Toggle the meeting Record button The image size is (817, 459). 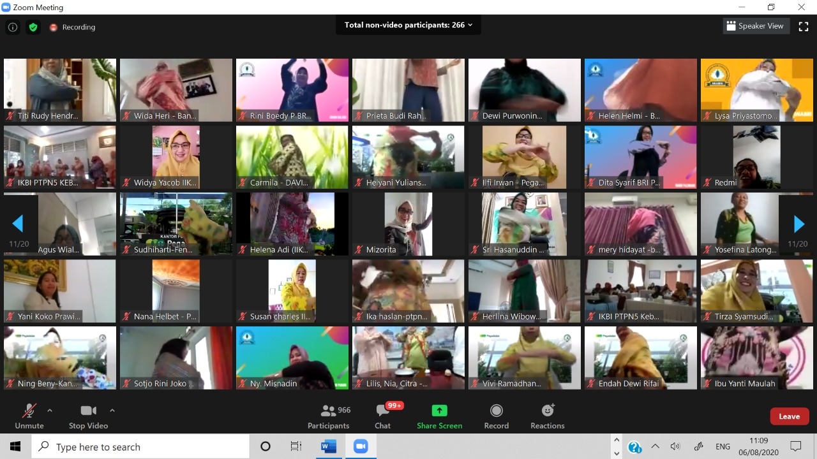[496, 417]
